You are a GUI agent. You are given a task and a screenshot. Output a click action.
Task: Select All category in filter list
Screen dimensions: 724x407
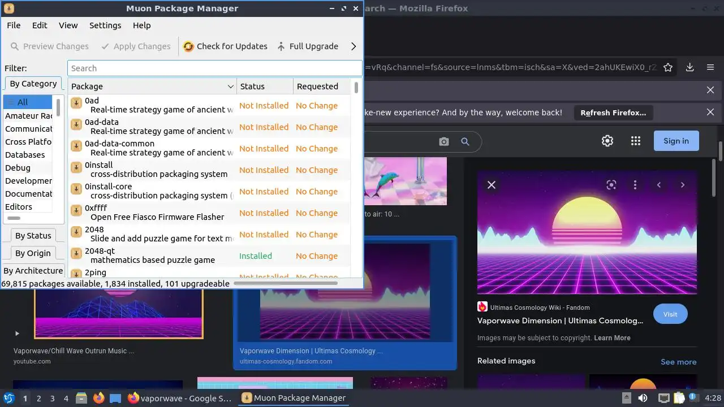tap(28, 102)
